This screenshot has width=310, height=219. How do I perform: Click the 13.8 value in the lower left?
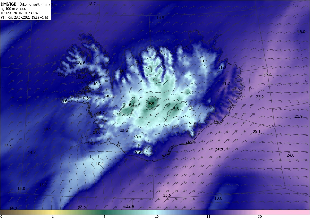pos(21,189)
